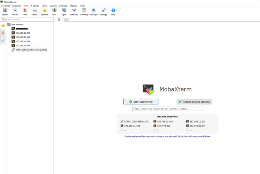Viewport: 260px width, 174px height.
Task: Open the Tools toolbar icon
Action: pos(25,12)
